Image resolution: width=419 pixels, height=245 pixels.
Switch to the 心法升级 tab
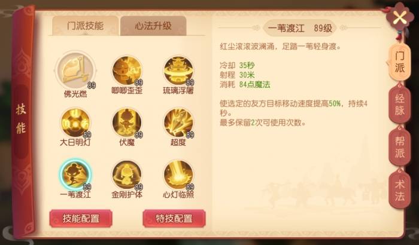153,26
